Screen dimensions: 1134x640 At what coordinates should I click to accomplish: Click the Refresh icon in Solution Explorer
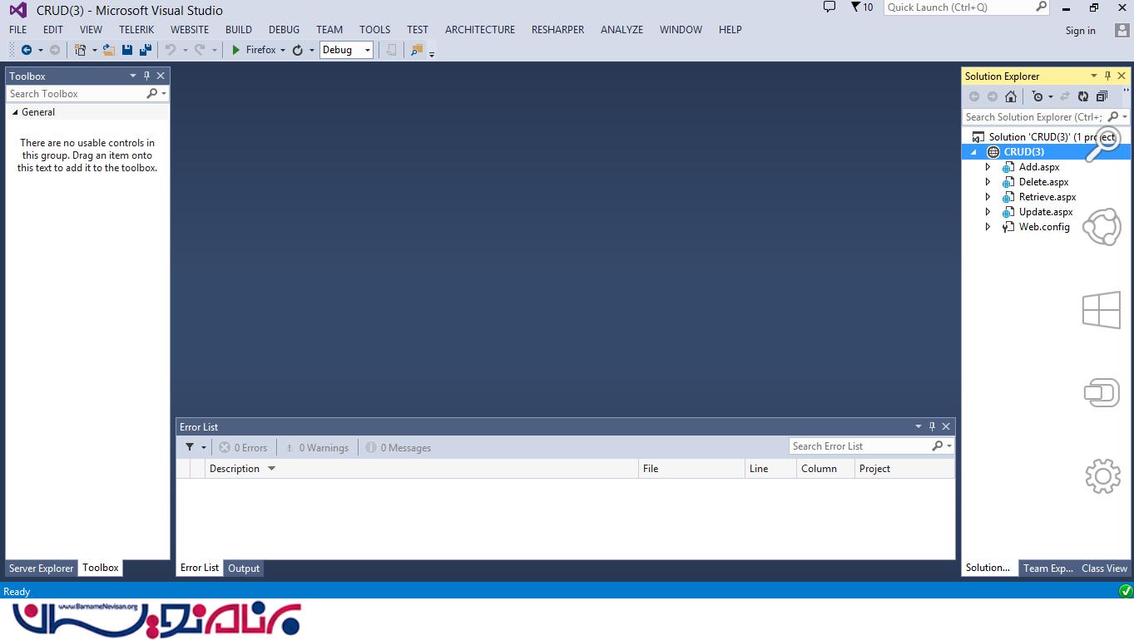(x=1083, y=96)
